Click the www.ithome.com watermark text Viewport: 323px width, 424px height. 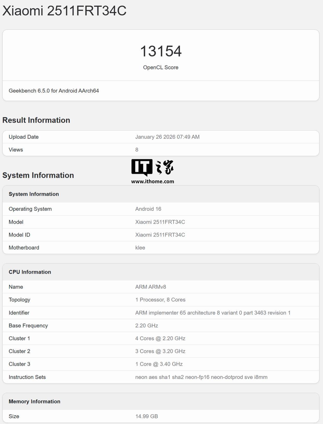click(152, 181)
